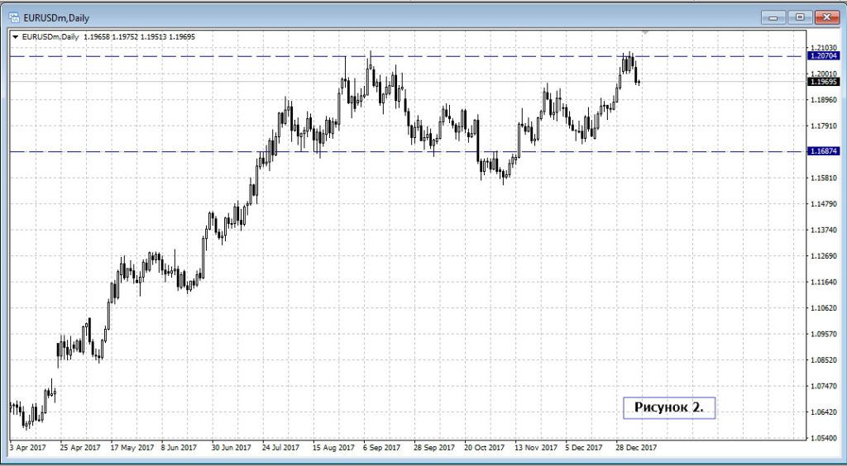Click the Рисунок 2. text label

coord(668,407)
